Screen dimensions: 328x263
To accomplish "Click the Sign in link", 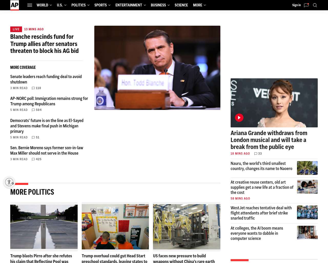I will click(x=296, y=5).
